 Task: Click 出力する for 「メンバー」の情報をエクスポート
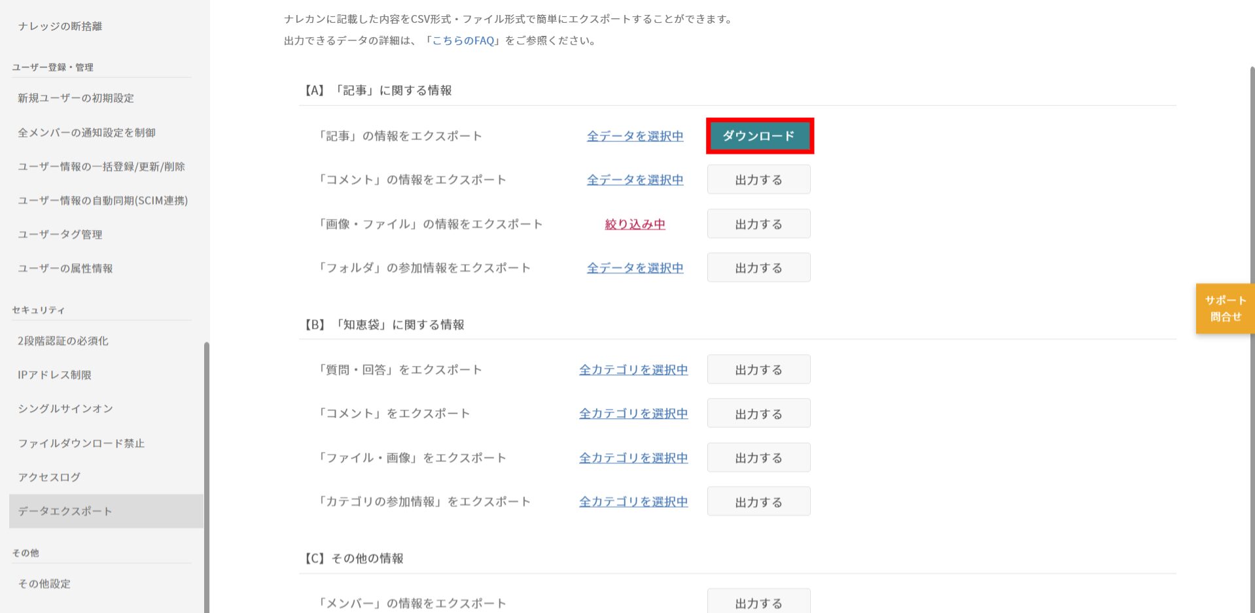[x=759, y=602]
